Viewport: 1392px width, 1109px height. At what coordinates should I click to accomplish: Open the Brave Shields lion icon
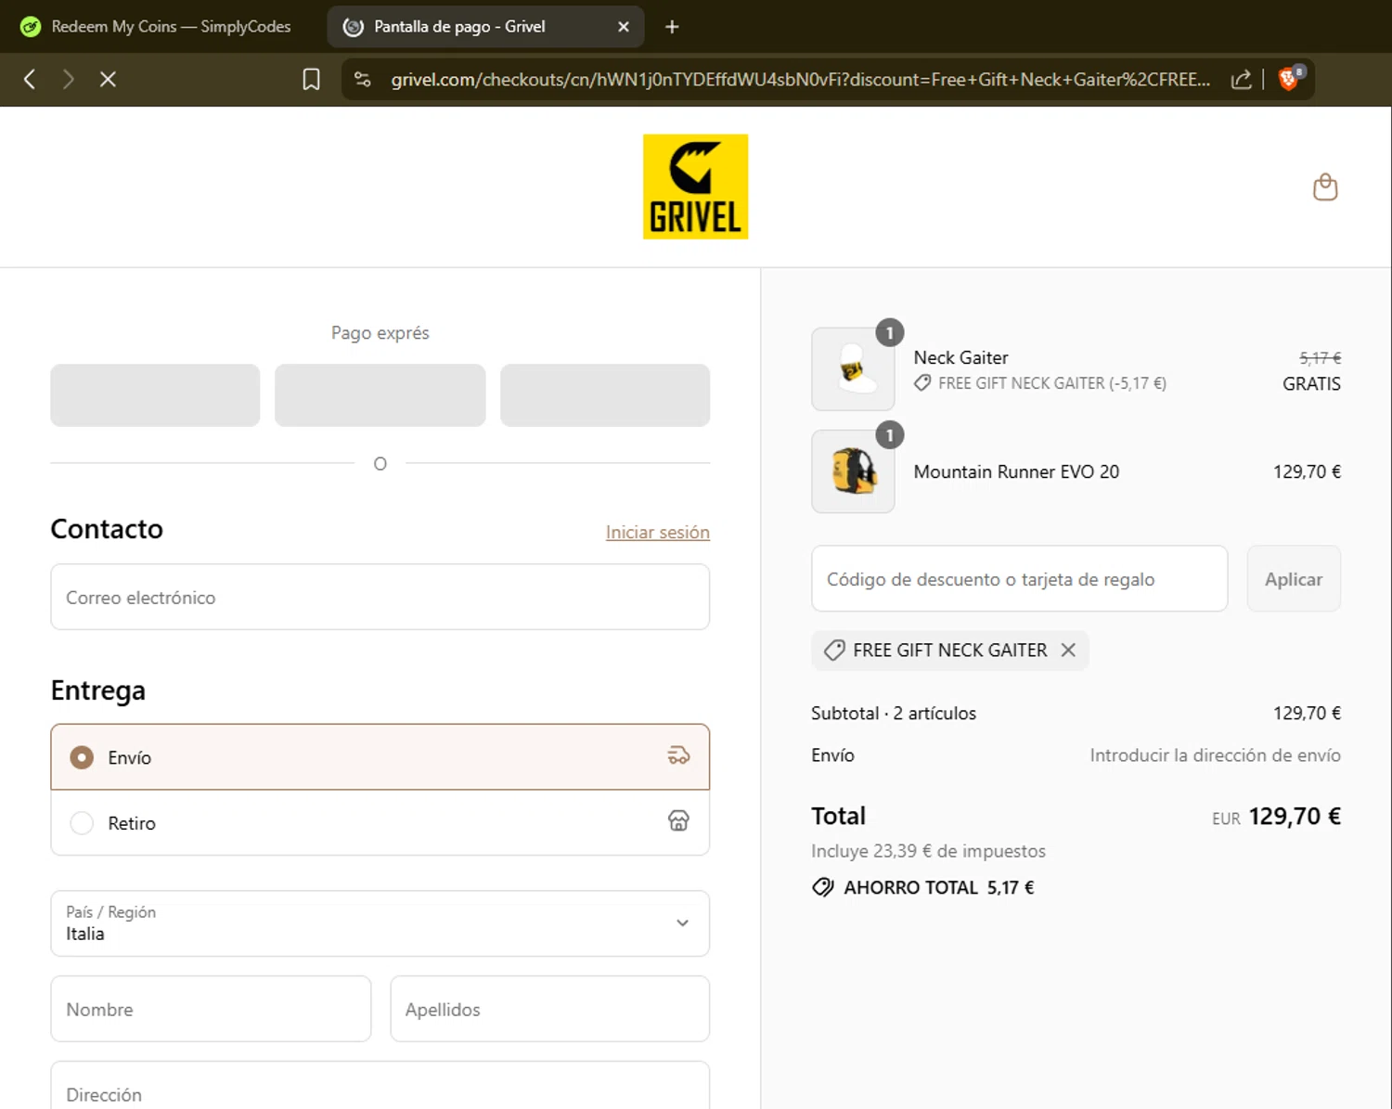1290,79
